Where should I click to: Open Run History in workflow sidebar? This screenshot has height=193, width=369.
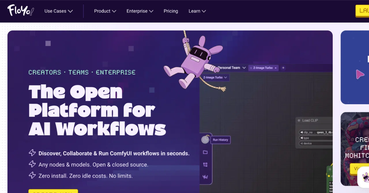(205, 140)
